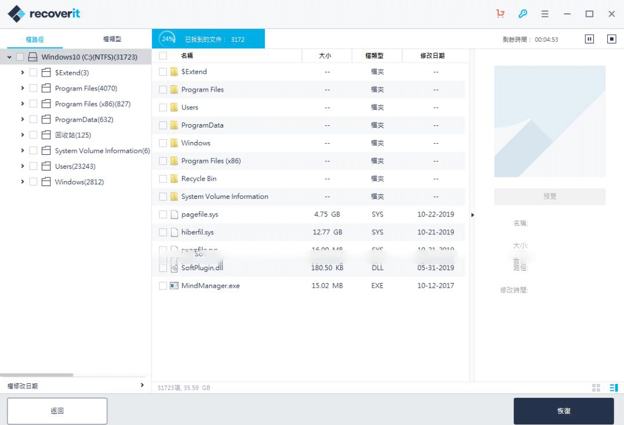Switch to list detail view
Viewport: 624px width, 425px height.
click(614, 387)
